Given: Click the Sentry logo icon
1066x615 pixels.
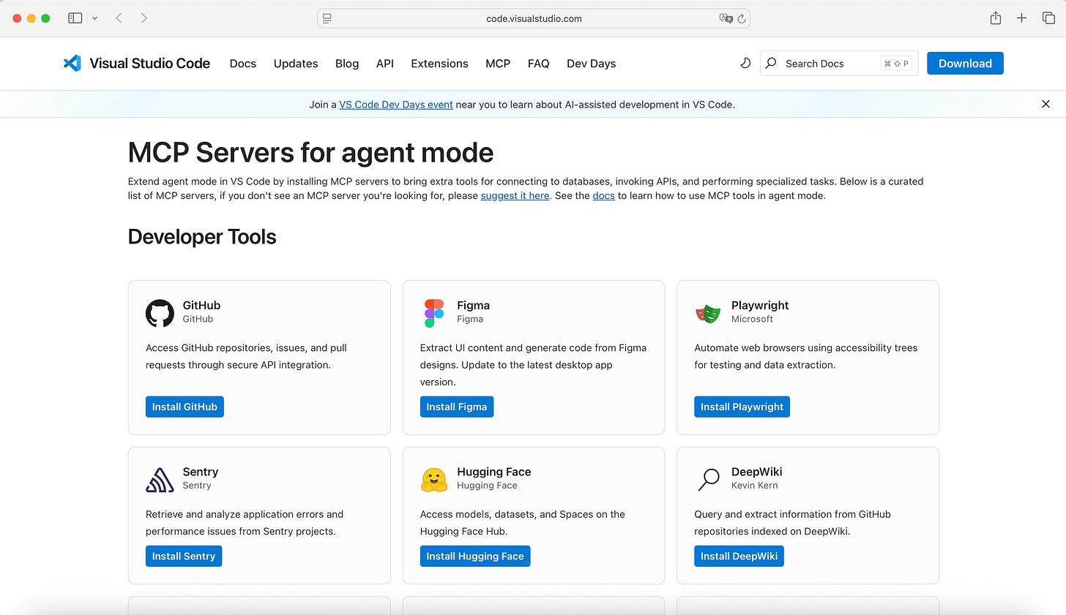Looking at the screenshot, I should pos(160,480).
